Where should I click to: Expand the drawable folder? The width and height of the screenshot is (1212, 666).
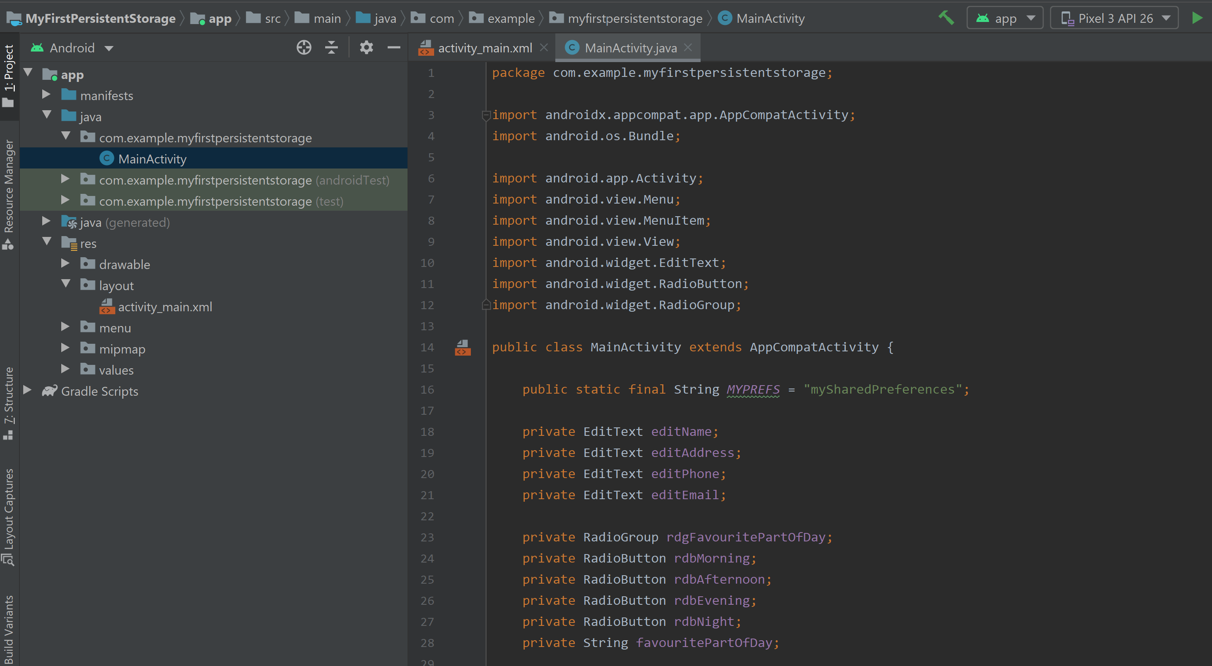tap(65, 263)
